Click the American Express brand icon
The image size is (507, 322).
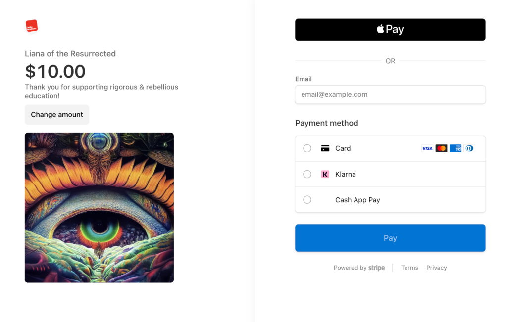456,148
